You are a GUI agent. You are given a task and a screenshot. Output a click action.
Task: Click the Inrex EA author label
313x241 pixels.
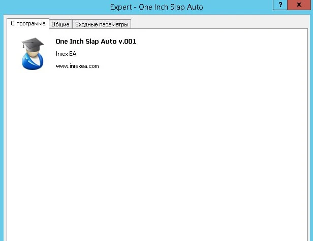point(66,54)
